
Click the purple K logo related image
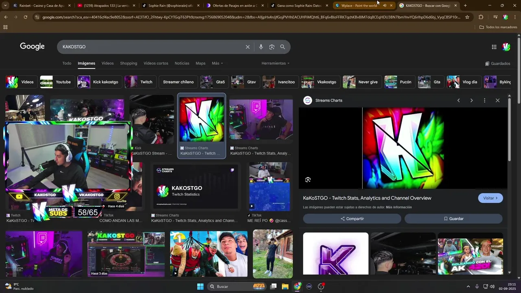tap(336, 254)
